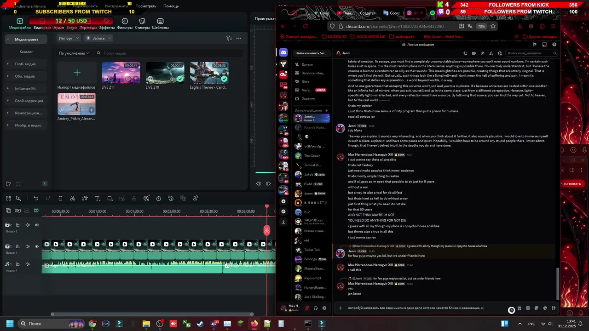This screenshot has width=589, height=331.
Task: Open the Stickers tab in Filmora
Action: coord(142,24)
